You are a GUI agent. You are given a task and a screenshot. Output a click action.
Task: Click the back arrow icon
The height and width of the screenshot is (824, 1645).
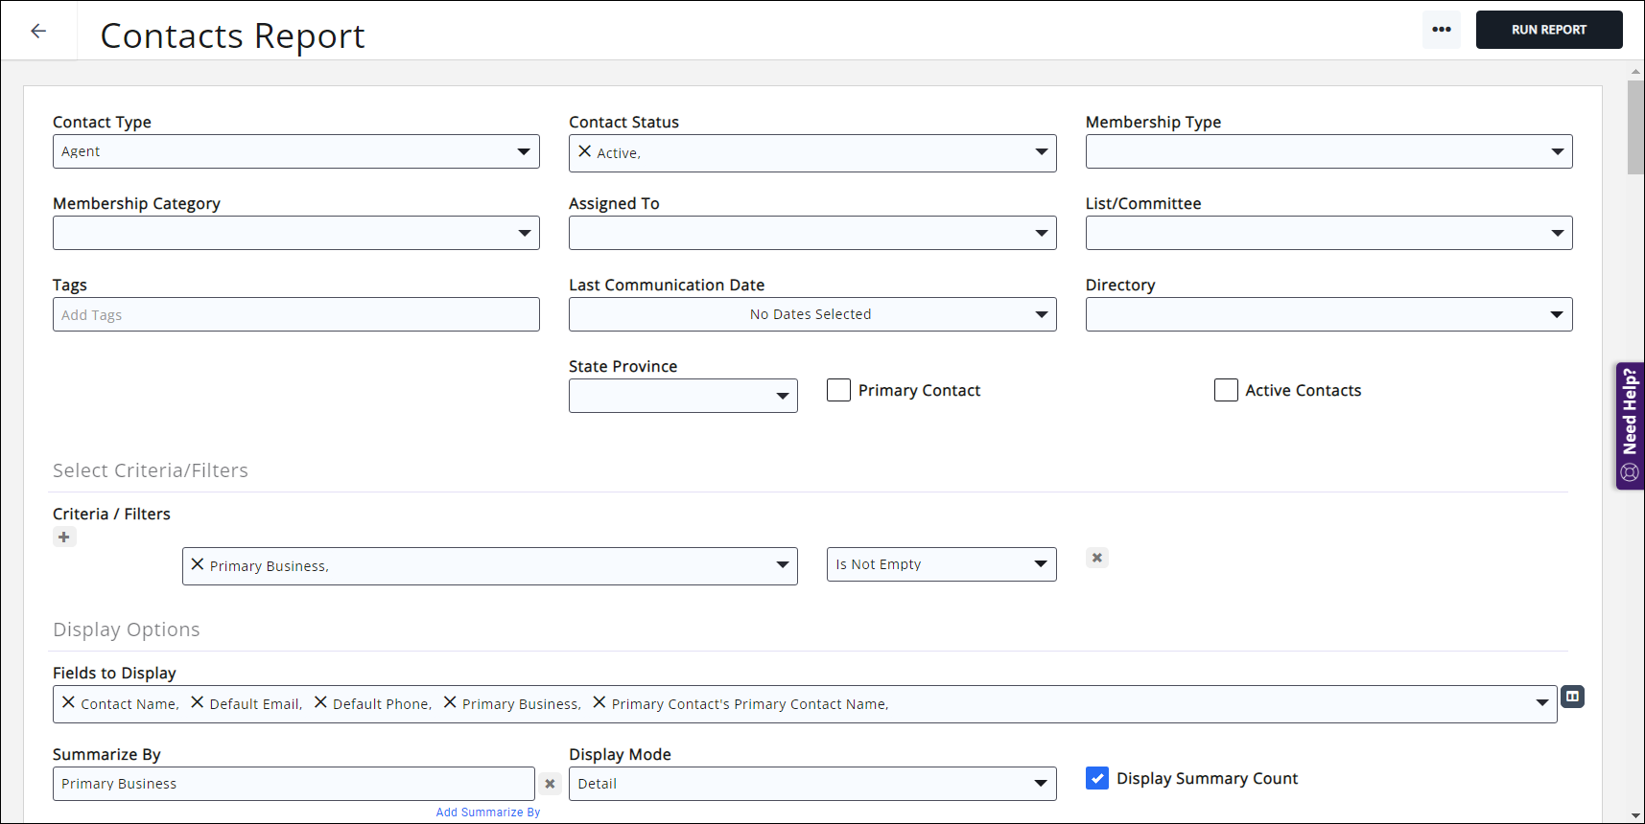(38, 31)
